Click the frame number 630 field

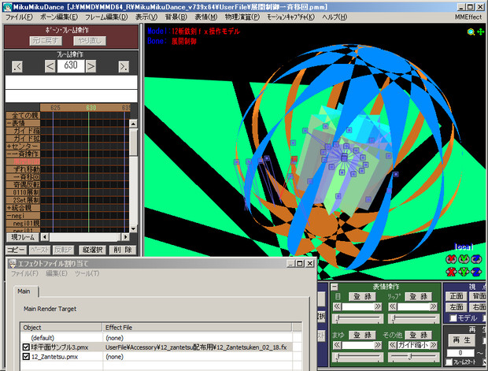pyautogui.click(x=71, y=65)
